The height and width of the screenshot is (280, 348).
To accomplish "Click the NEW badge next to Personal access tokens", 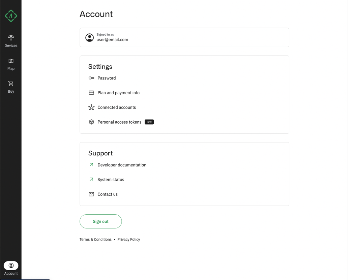I will 149,122.
